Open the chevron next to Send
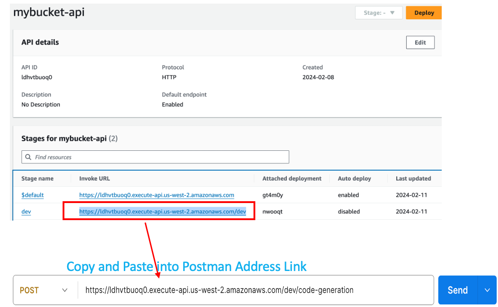 pyautogui.click(x=487, y=290)
